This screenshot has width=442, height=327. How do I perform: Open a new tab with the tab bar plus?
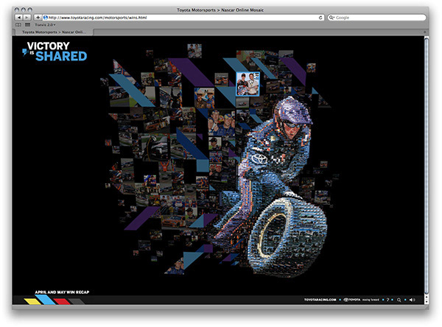coord(424,32)
